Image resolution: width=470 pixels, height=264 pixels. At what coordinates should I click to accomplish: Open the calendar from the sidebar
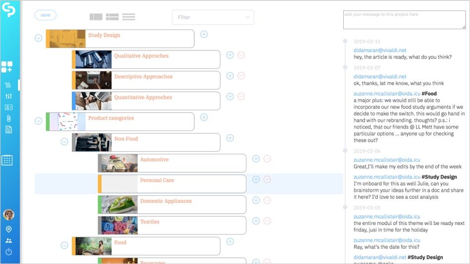[7, 160]
